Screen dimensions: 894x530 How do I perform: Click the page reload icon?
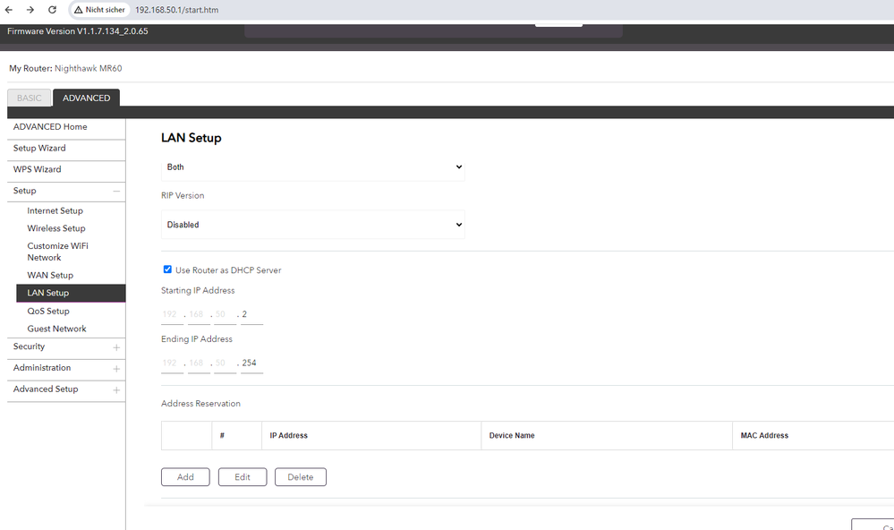[x=51, y=10]
